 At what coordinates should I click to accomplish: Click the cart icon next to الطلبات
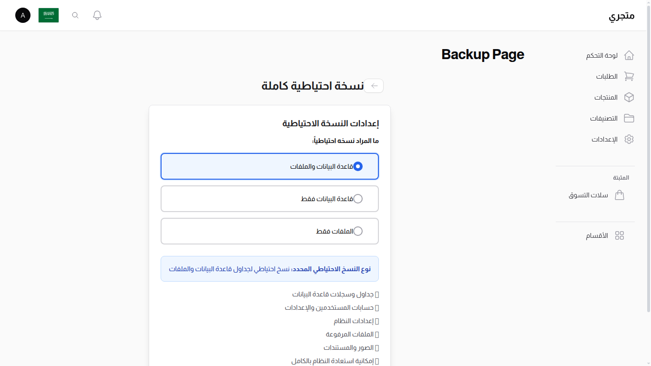(x=629, y=76)
